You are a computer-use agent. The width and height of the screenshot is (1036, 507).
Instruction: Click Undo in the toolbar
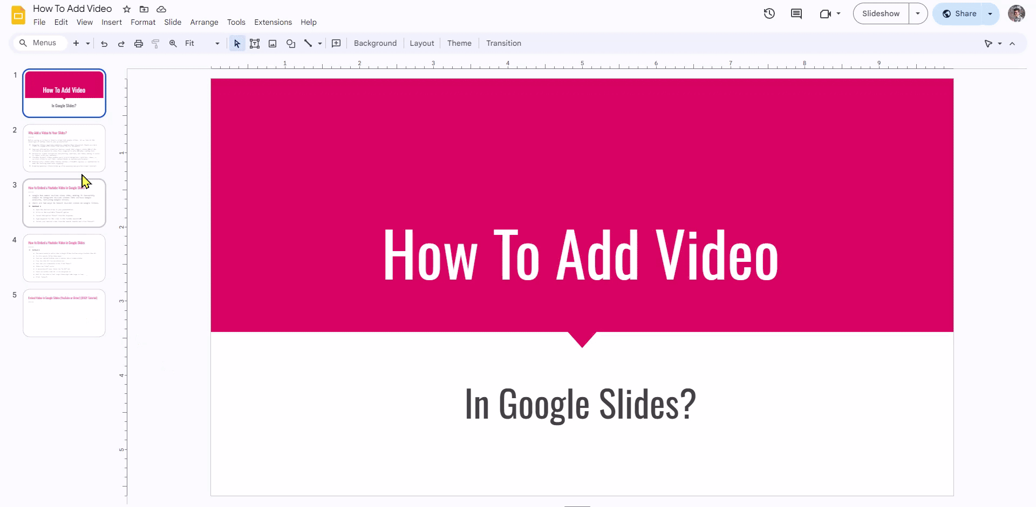[104, 43]
